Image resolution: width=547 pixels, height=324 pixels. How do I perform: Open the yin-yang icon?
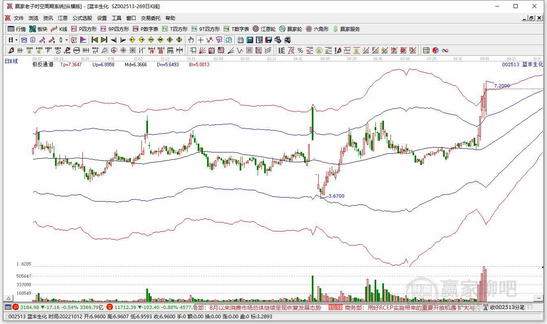pos(436,50)
